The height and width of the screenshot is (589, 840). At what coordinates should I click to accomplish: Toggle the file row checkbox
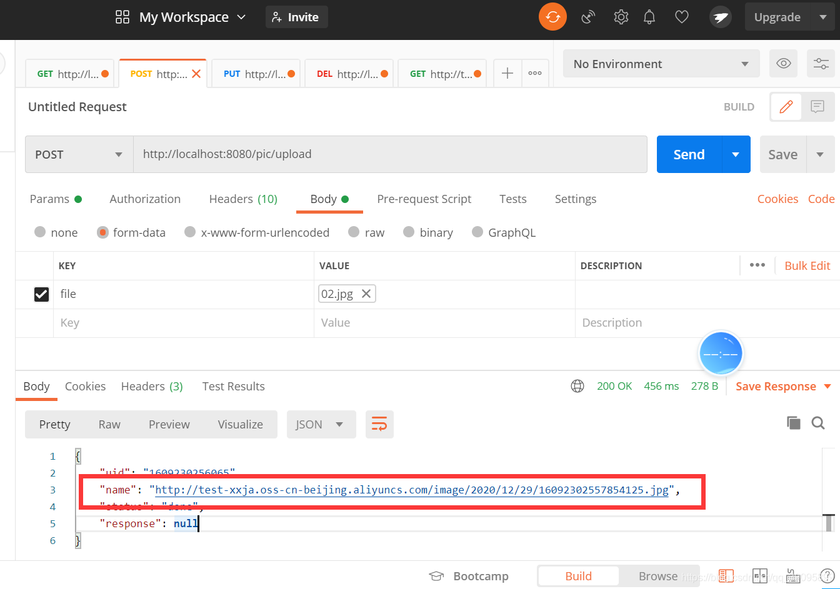click(x=41, y=294)
